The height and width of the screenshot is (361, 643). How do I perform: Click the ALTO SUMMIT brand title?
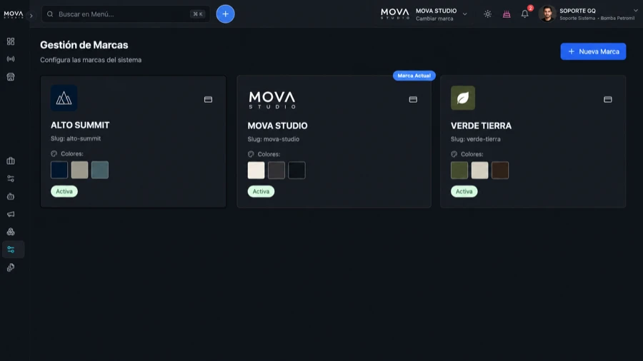pos(80,126)
